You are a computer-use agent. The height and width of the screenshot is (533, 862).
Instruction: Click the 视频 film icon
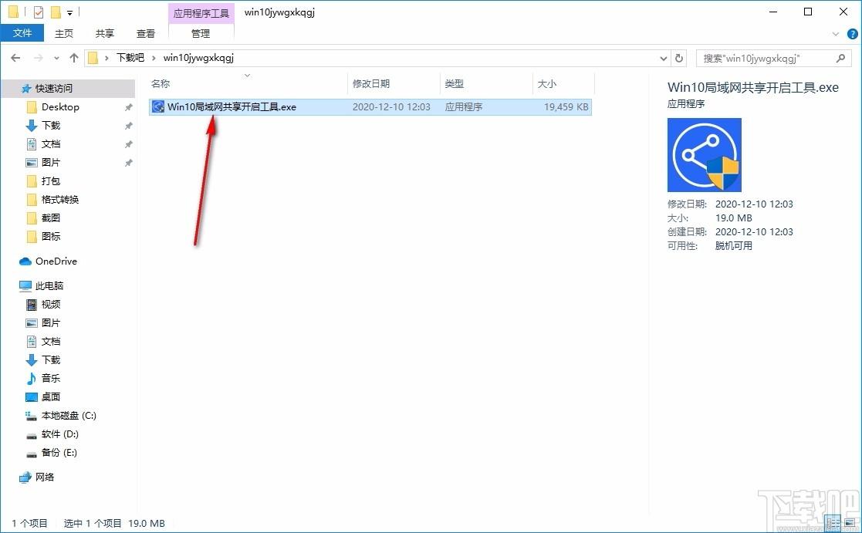[32, 305]
